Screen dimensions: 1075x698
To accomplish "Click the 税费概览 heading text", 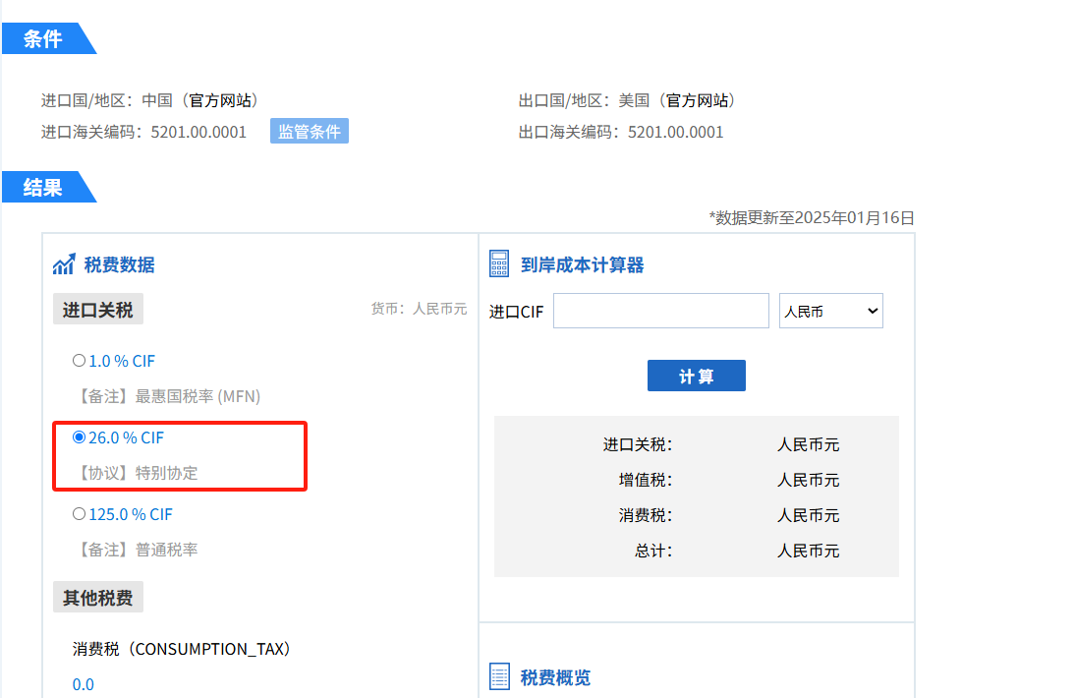I will 555,677.
